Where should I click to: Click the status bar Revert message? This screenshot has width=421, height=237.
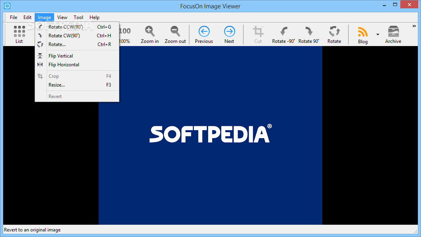32,230
